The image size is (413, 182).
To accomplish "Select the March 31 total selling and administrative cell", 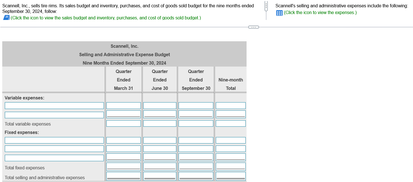I will click(x=123, y=175).
